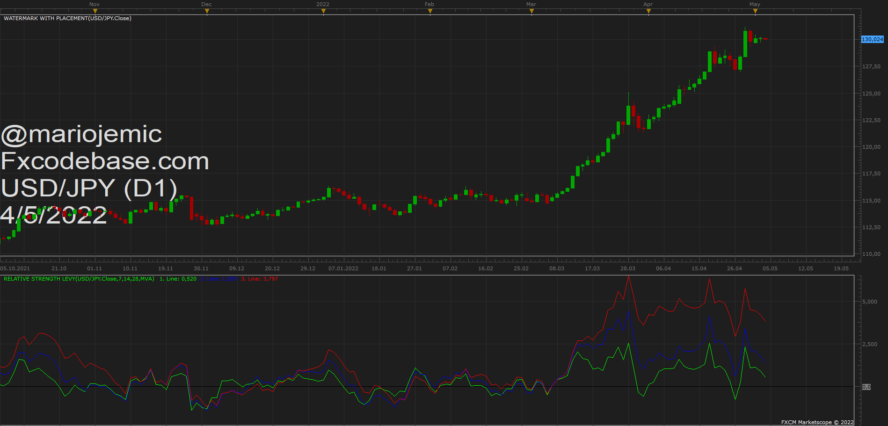Click the Feb month marker triangle
The image size is (888, 426).
[x=430, y=12]
